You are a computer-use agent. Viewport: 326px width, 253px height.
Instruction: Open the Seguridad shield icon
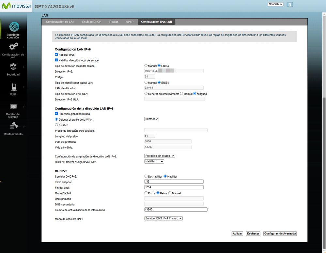pyautogui.click(x=13, y=67)
